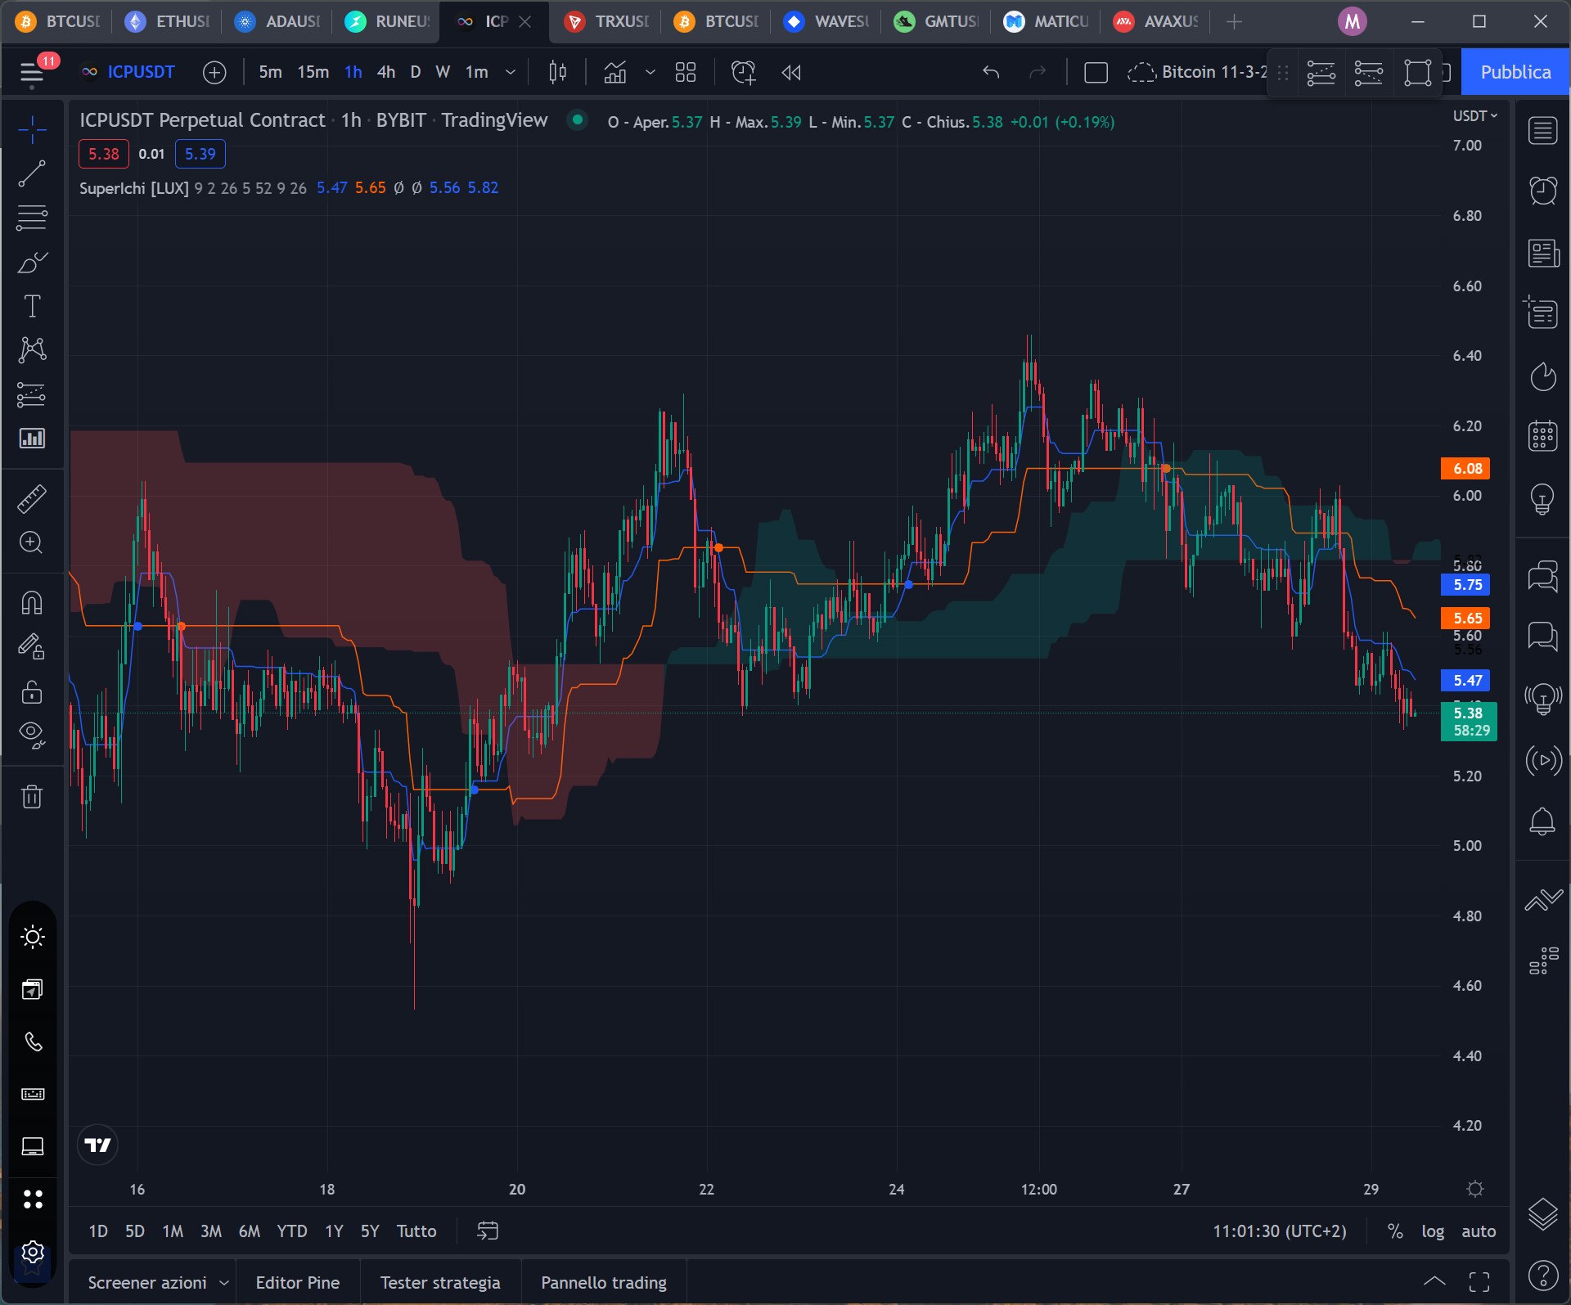Open the alerts clock panel
The image size is (1571, 1305).
[1543, 191]
